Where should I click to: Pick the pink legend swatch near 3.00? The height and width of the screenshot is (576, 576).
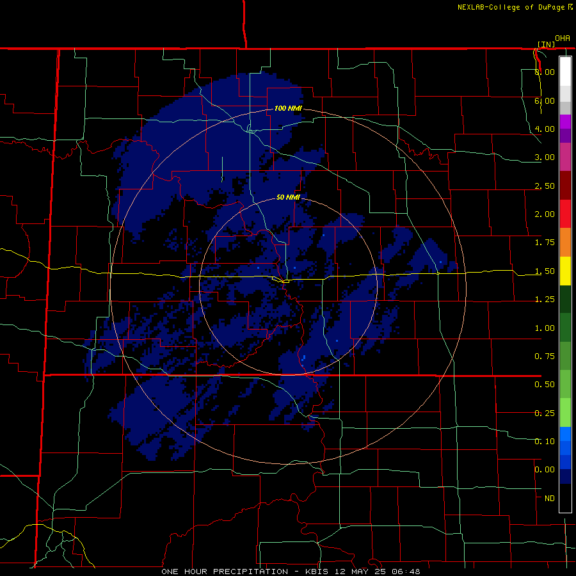pos(565,157)
